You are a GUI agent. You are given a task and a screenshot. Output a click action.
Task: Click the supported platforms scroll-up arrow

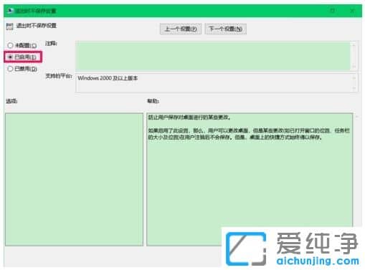coord(354,77)
